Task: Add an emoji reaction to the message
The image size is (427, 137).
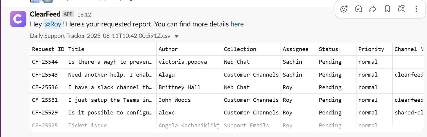Action: pos(344,9)
